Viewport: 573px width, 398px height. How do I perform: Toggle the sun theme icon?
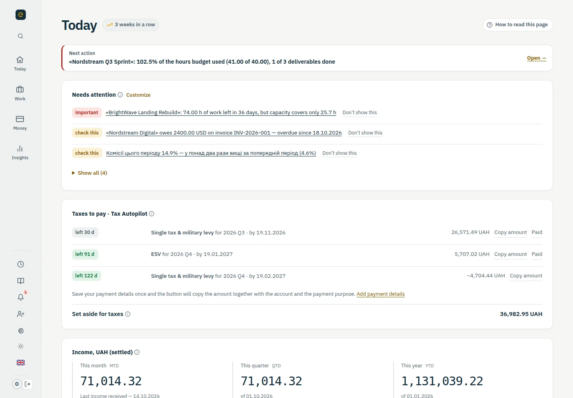coord(21,346)
